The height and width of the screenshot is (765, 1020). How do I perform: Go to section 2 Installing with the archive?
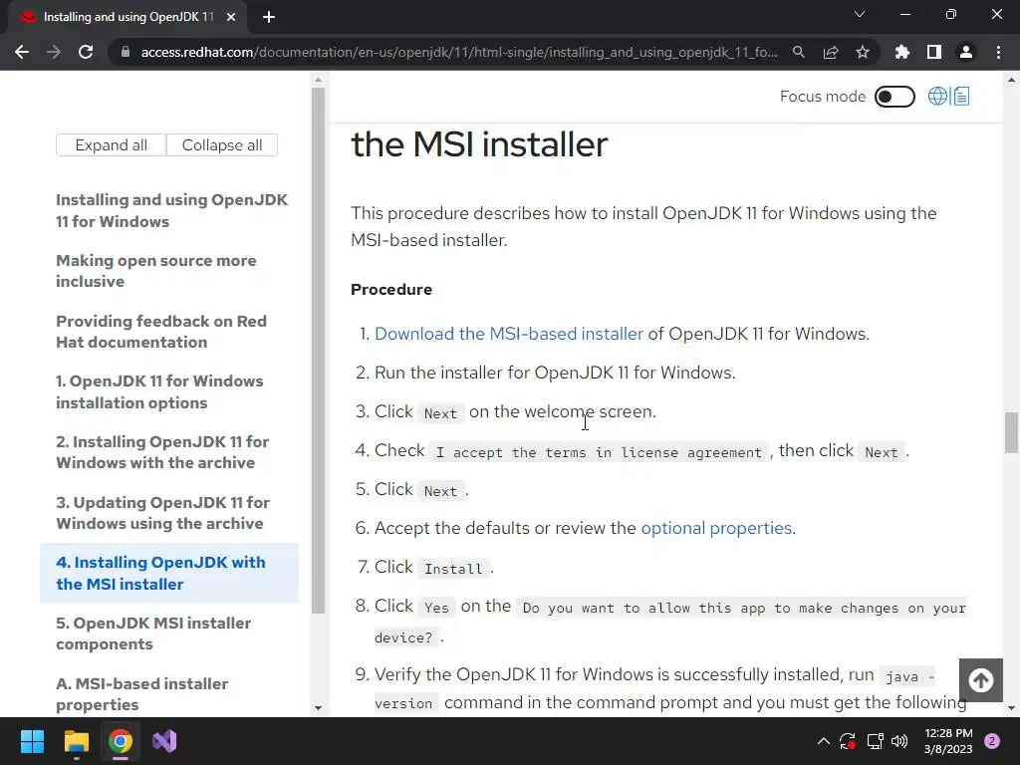162,452
